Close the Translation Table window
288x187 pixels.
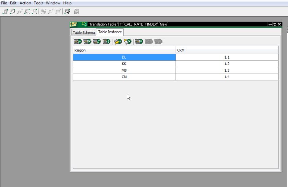pyautogui.click(x=279, y=24)
